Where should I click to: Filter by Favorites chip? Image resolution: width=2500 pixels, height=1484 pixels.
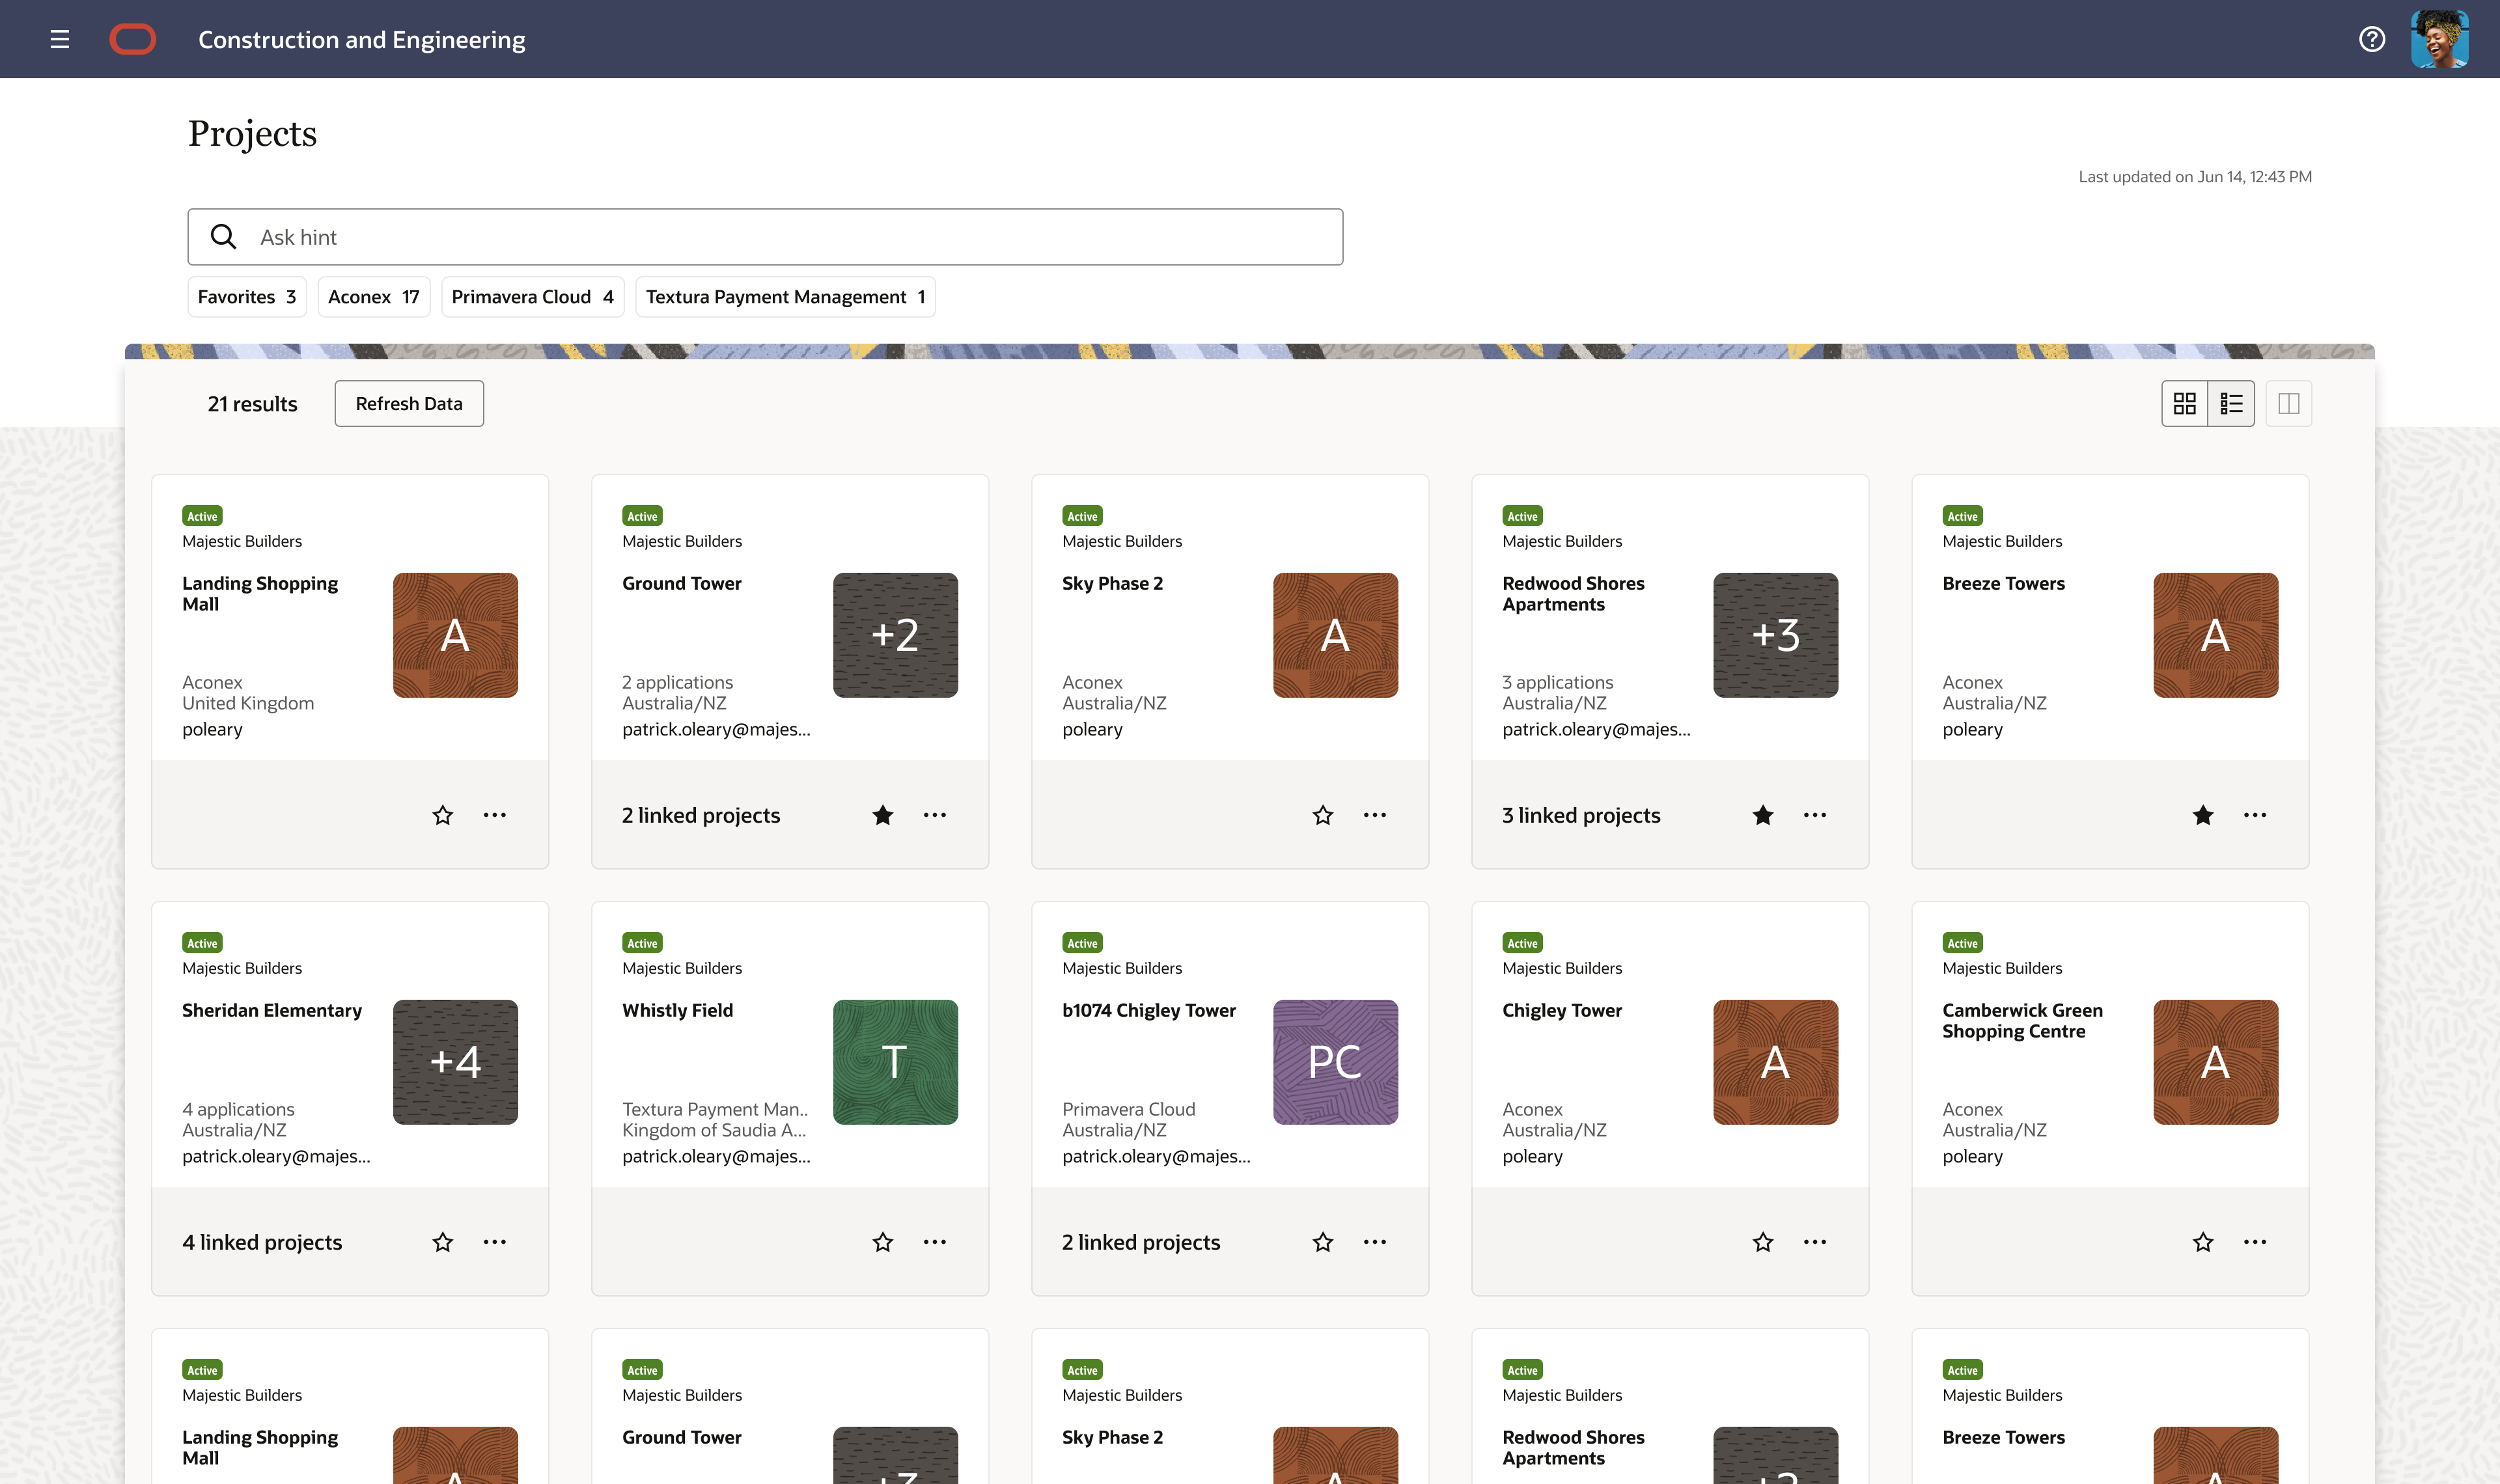247,297
